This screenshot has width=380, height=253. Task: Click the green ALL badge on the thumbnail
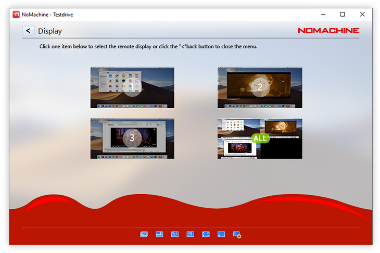tap(260, 138)
